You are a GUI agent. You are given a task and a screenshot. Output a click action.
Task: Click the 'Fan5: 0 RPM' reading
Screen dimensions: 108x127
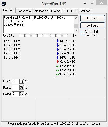(x=12, y=58)
